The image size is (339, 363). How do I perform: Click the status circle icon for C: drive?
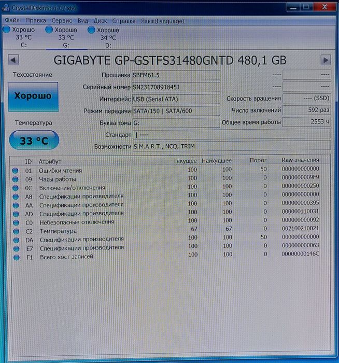7,30
